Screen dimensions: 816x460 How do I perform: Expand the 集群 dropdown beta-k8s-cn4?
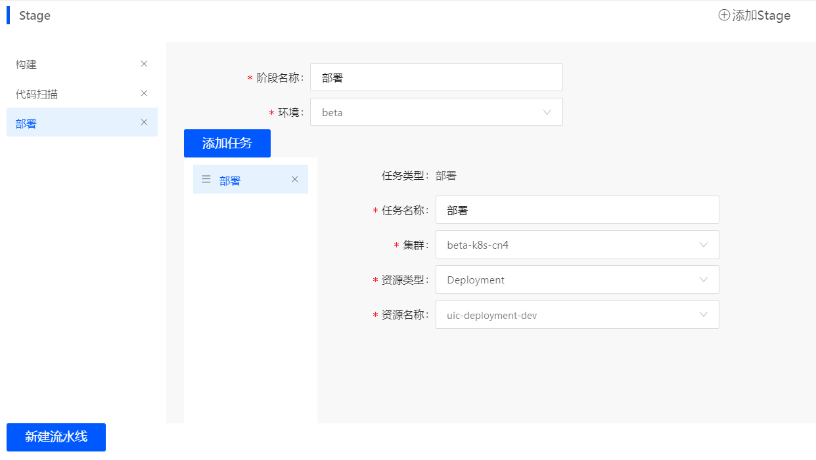[577, 245]
